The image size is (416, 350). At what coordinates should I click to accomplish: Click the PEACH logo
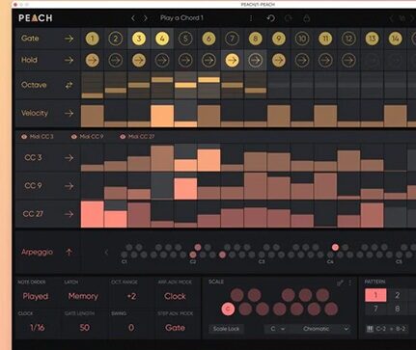pyautogui.click(x=36, y=18)
